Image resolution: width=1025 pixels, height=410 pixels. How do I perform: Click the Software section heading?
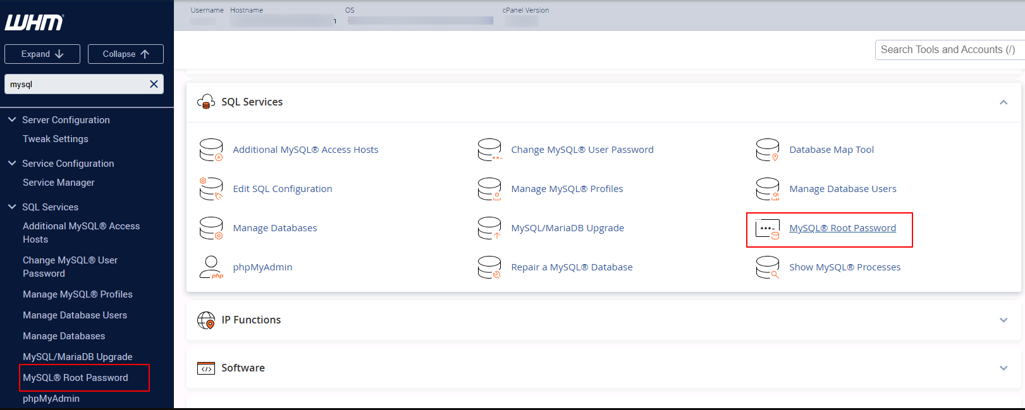pos(243,368)
